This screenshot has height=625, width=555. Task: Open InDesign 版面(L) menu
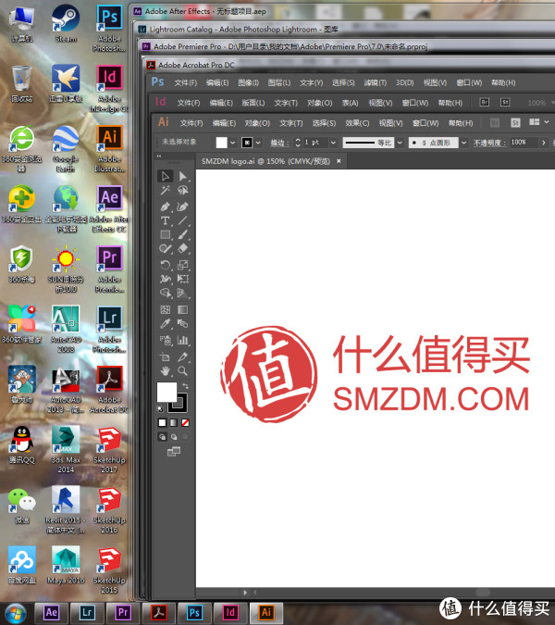(x=253, y=103)
